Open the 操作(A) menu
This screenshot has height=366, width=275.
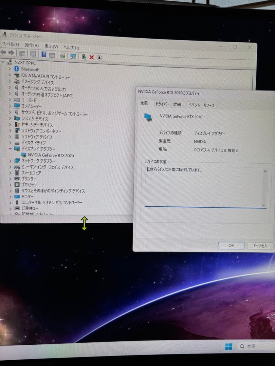tap(32, 45)
